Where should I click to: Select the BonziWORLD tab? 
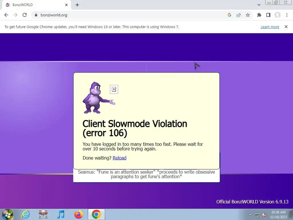click(36, 5)
